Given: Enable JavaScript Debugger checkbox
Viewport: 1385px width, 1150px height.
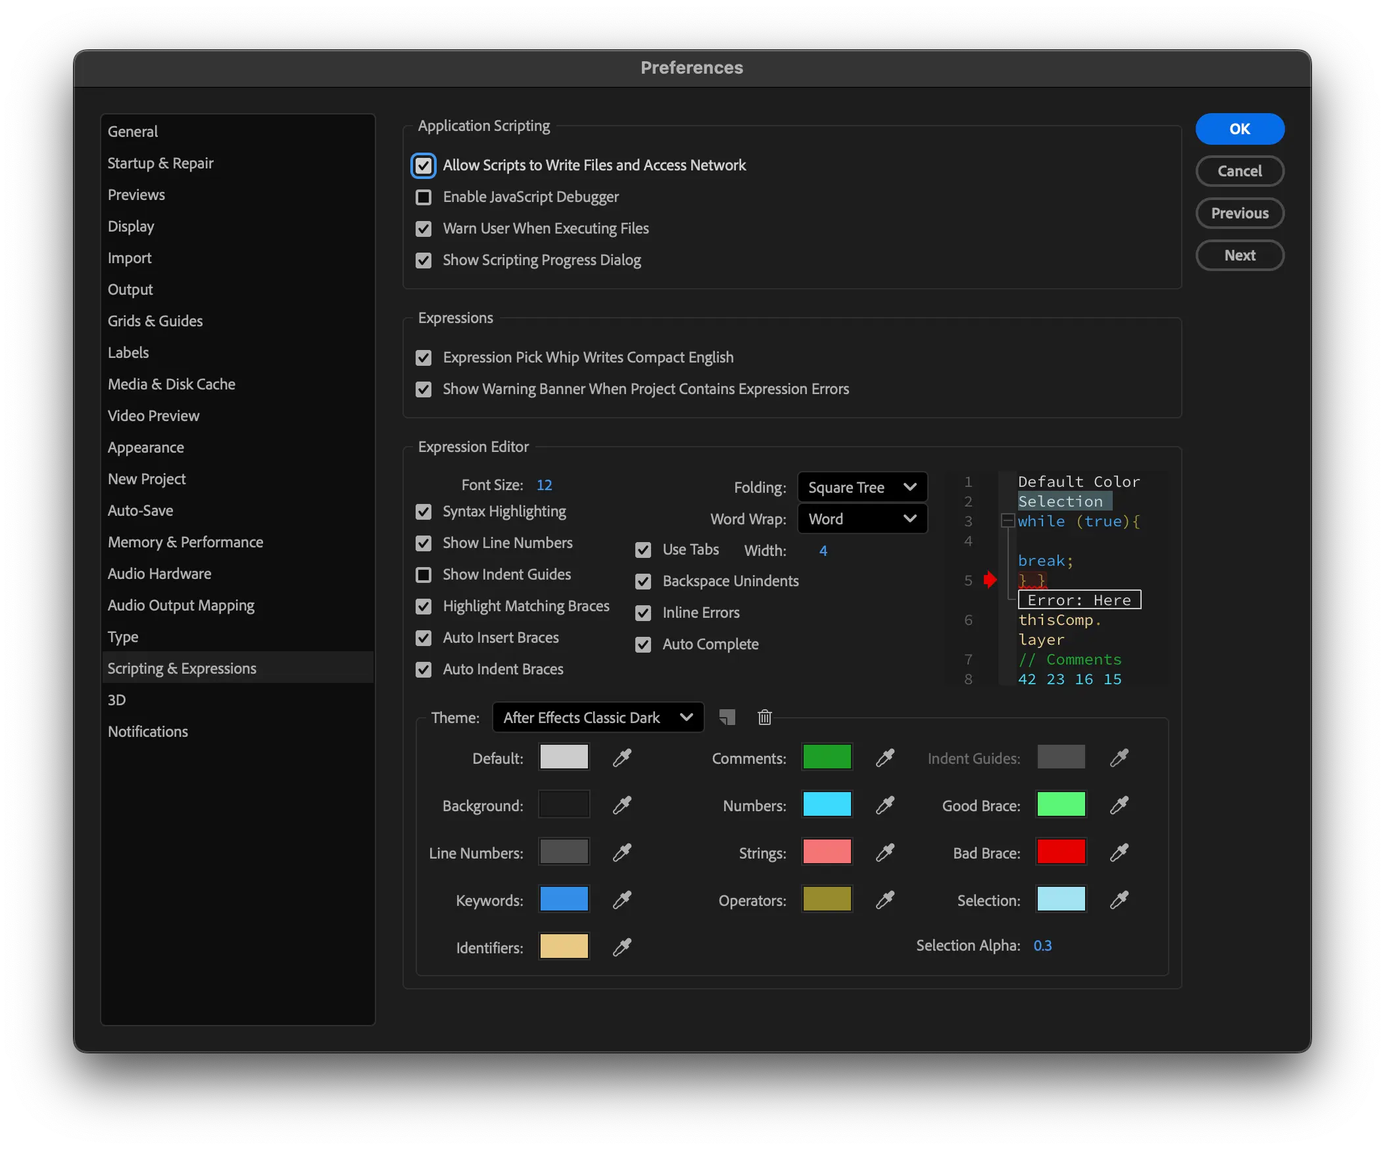Looking at the screenshot, I should [x=424, y=197].
